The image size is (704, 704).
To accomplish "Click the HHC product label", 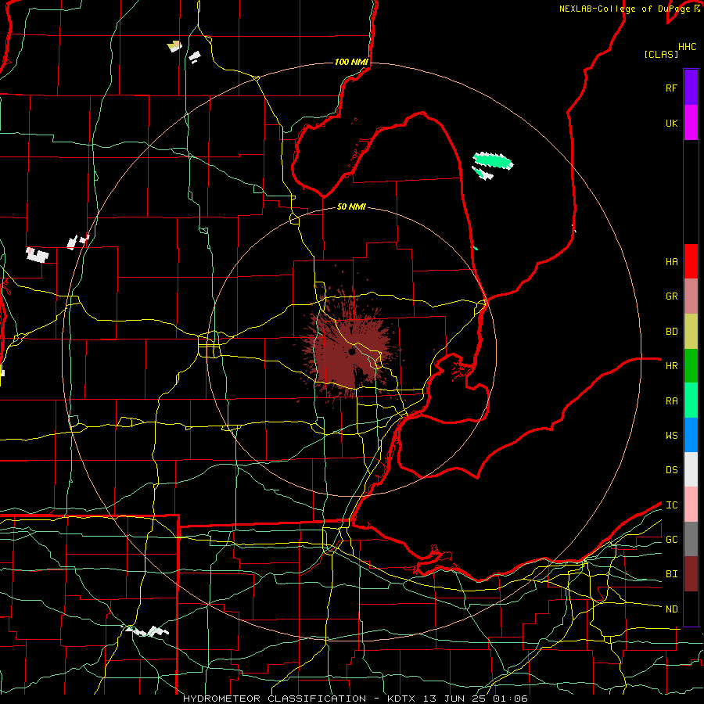I will pos(688,47).
